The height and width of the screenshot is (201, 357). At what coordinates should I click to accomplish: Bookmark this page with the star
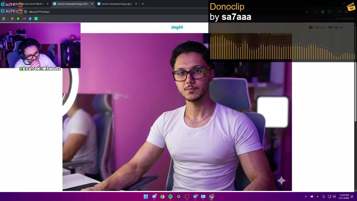click(x=307, y=12)
